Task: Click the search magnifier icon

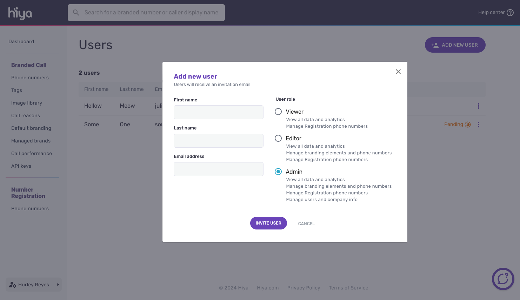Action: point(76,13)
